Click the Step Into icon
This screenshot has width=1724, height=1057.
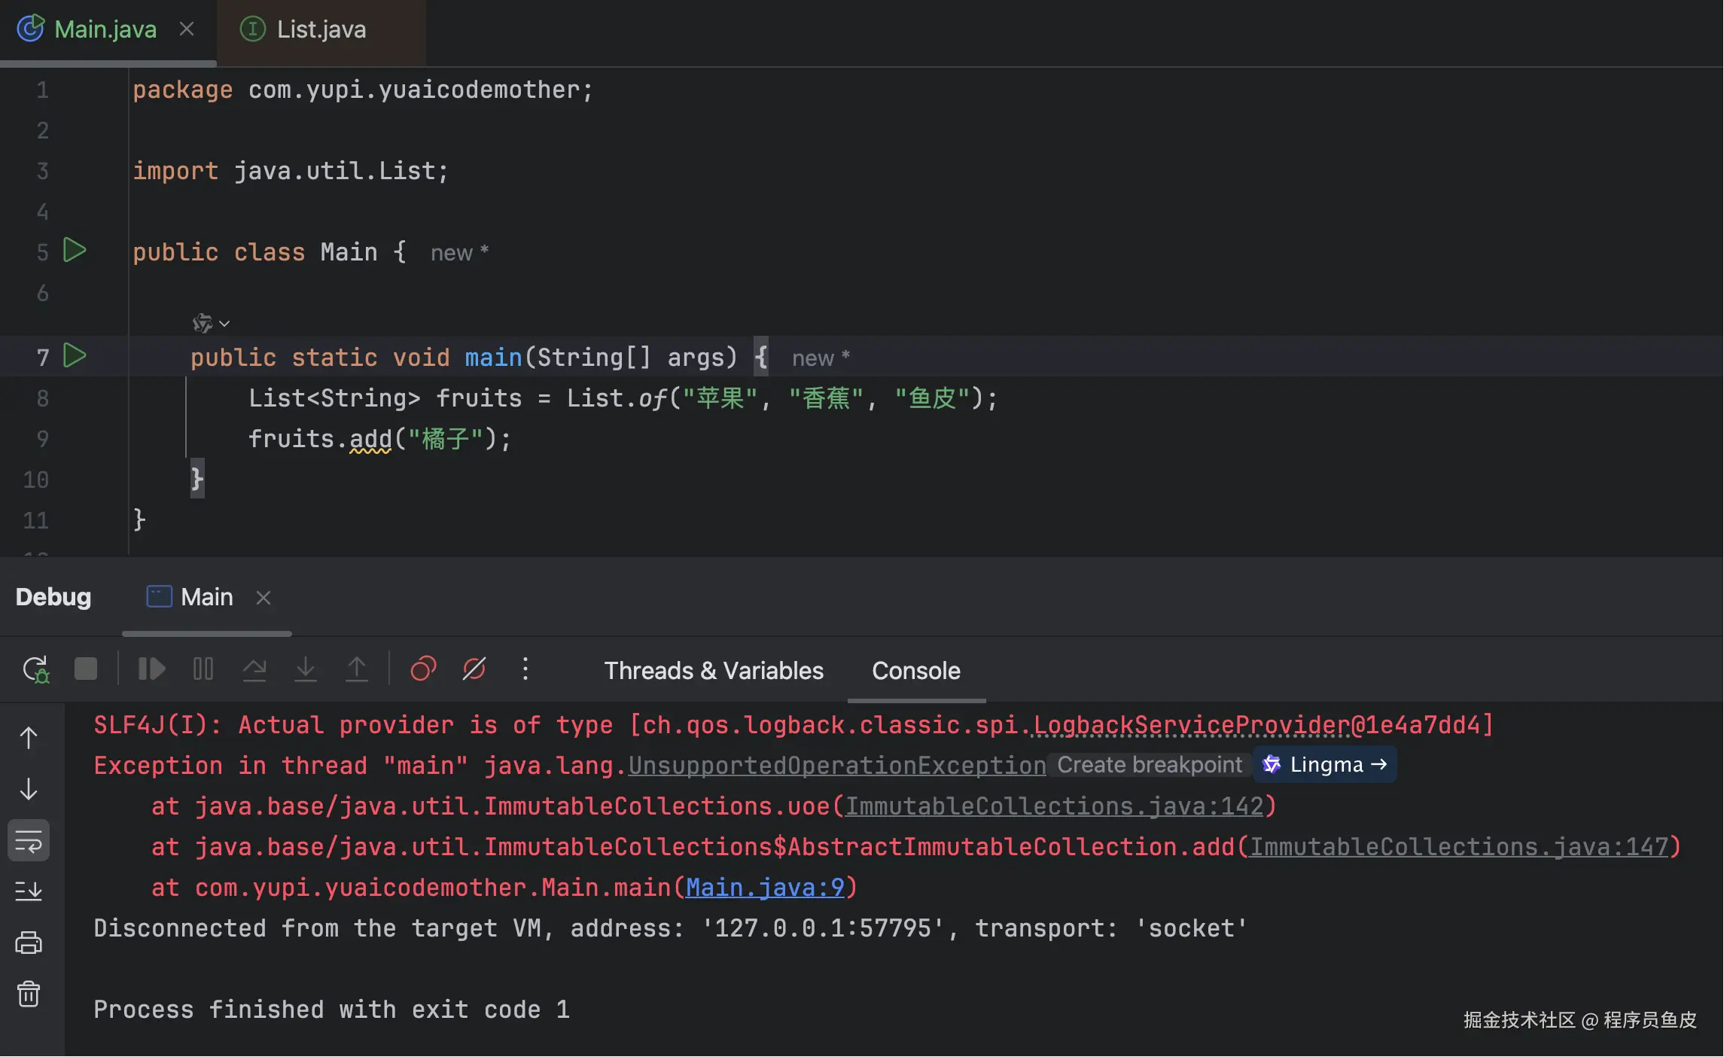click(306, 669)
